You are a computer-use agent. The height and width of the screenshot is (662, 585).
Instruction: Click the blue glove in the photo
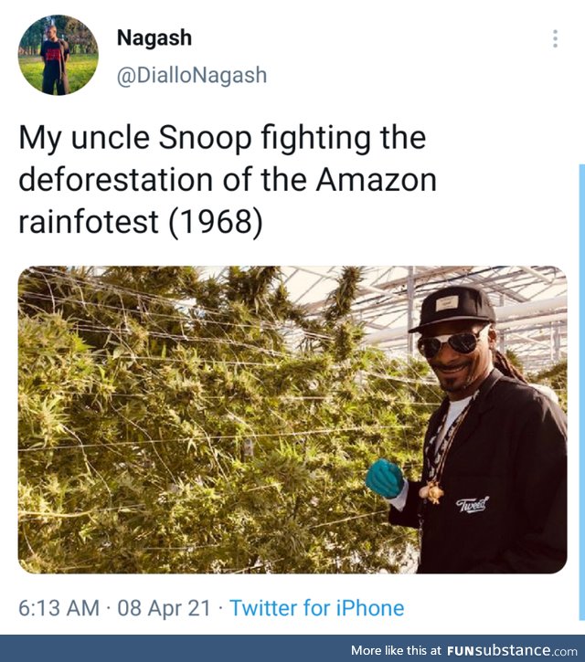[x=384, y=478]
